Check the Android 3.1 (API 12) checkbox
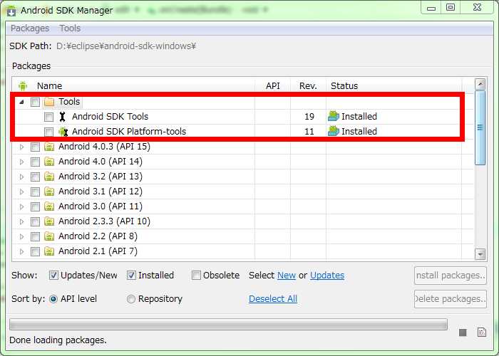 click(x=35, y=192)
